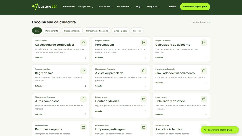The width and height of the screenshot is (242, 136).
Task: Open the Calculadora de idade title
Action: pos(170,101)
